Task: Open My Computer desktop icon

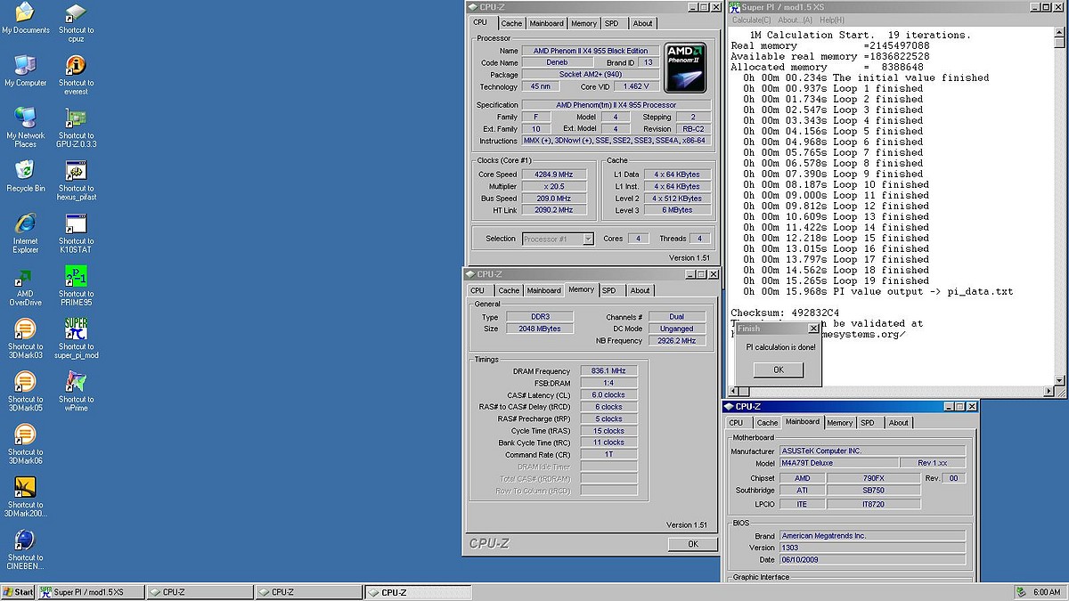Action: click(26, 71)
